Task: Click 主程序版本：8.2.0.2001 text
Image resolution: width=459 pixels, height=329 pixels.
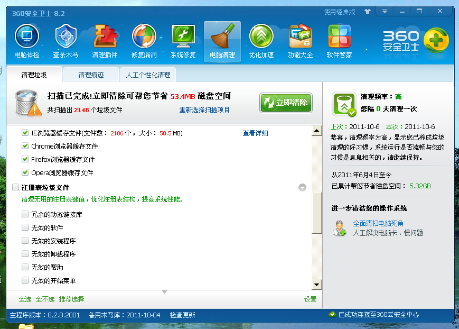Action: point(45,315)
